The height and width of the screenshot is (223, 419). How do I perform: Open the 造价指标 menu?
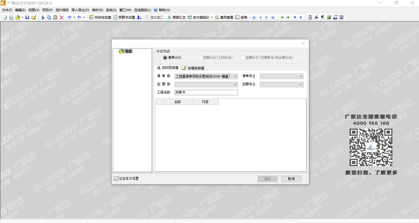click(62, 10)
